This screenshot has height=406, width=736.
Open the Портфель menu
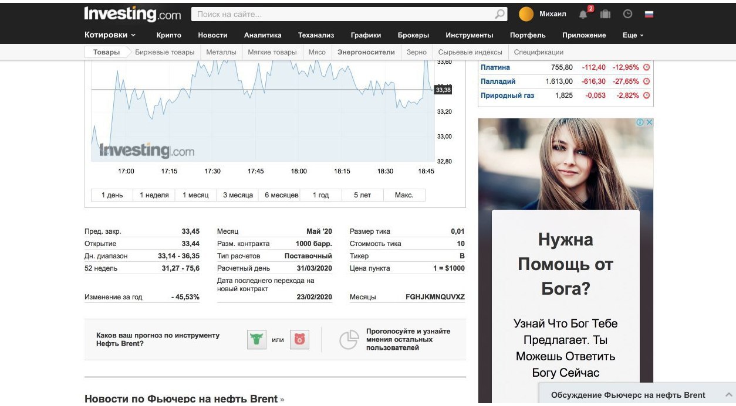(x=528, y=35)
